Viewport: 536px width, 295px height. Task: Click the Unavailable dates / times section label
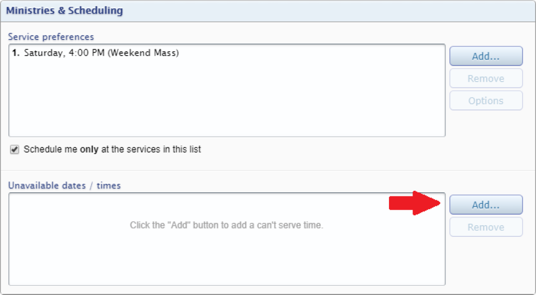pyautogui.click(x=64, y=185)
